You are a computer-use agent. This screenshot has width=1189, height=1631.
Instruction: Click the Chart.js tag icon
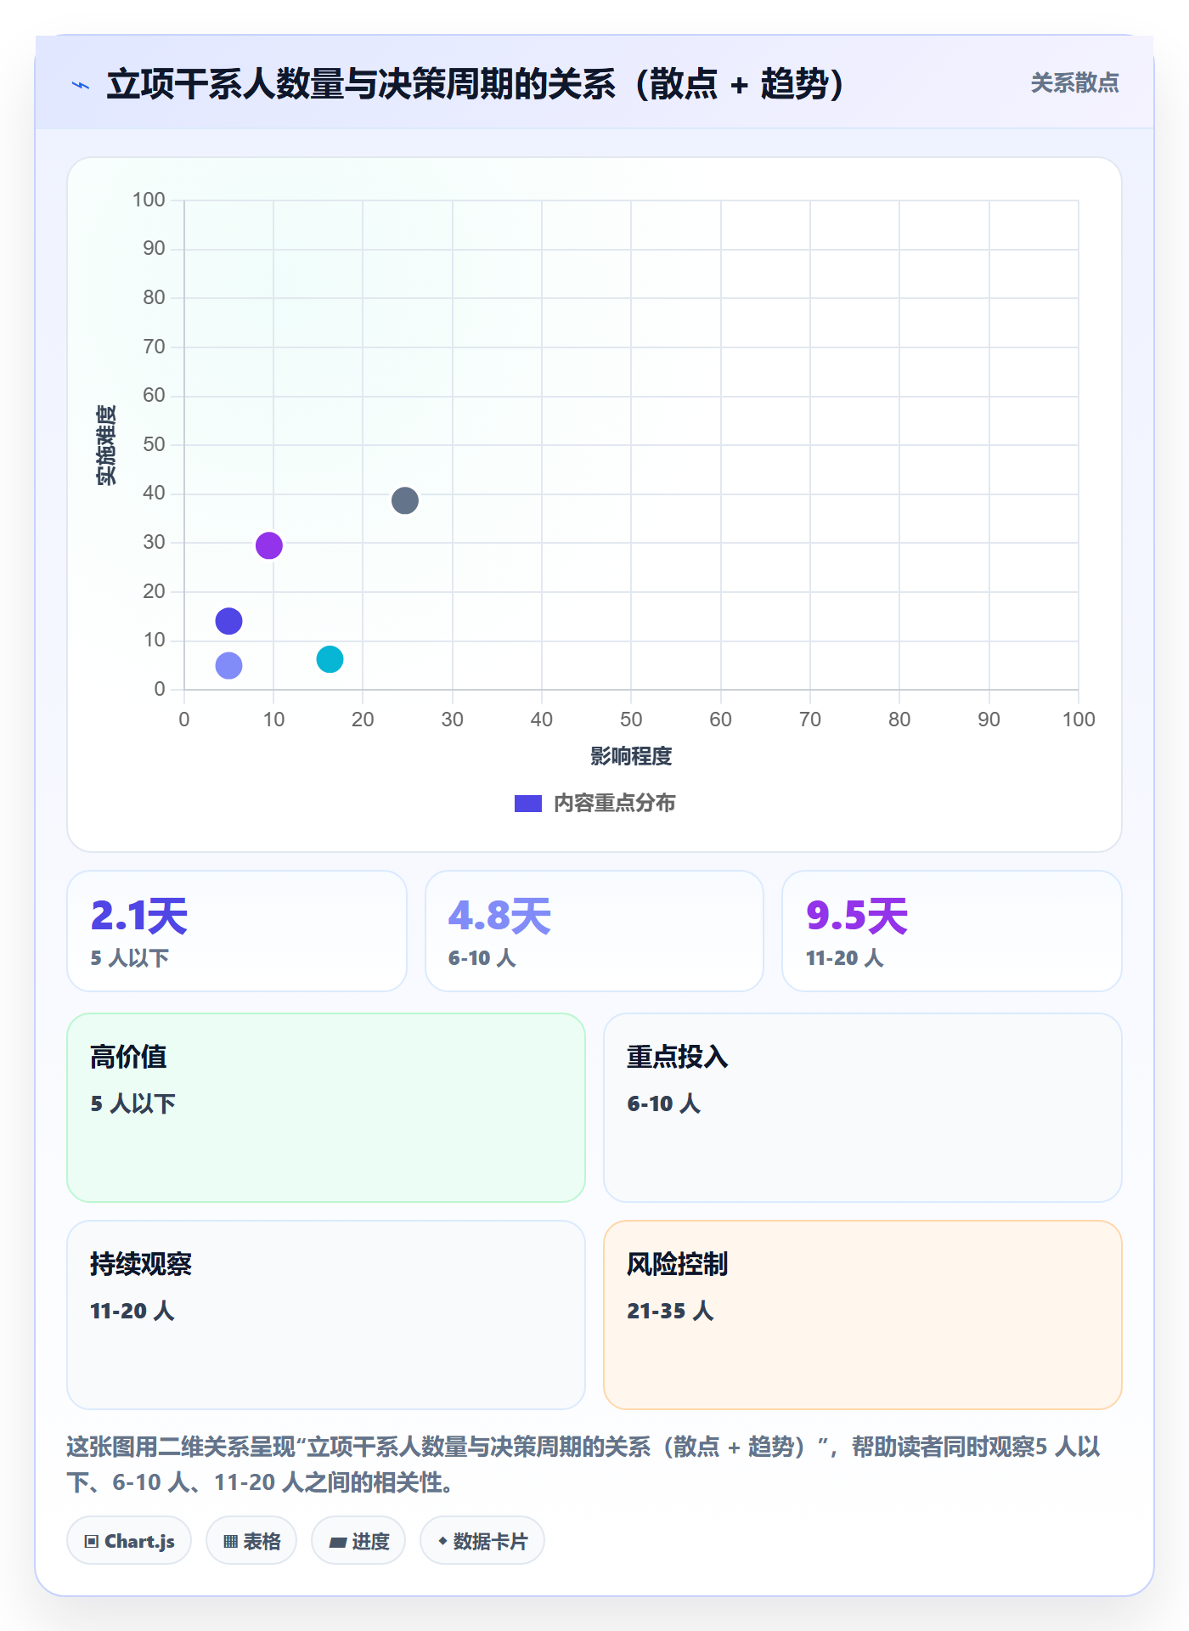(x=92, y=1542)
